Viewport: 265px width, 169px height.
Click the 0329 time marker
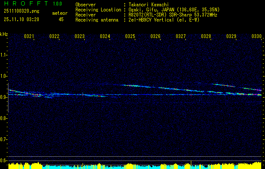coord(231,36)
